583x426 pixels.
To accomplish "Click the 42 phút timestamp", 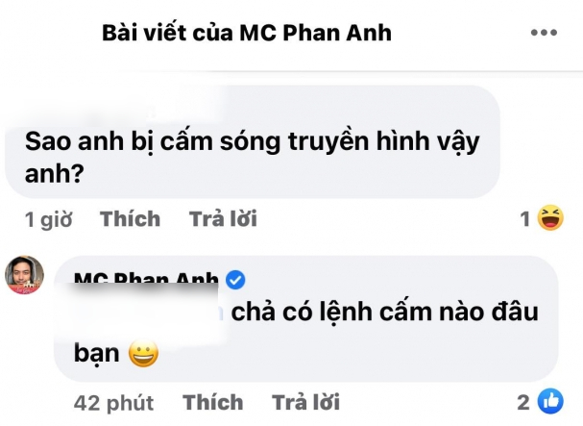I will (x=113, y=403).
